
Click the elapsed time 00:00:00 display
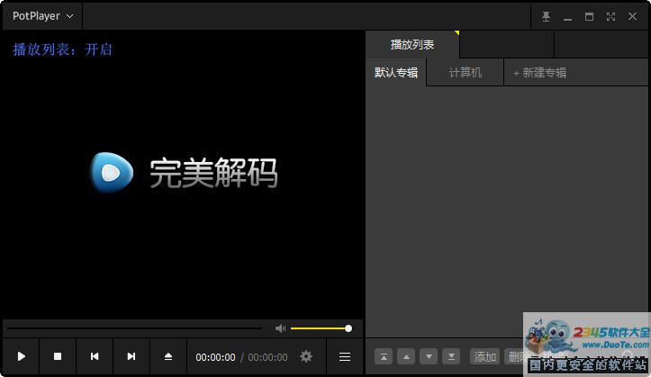215,357
